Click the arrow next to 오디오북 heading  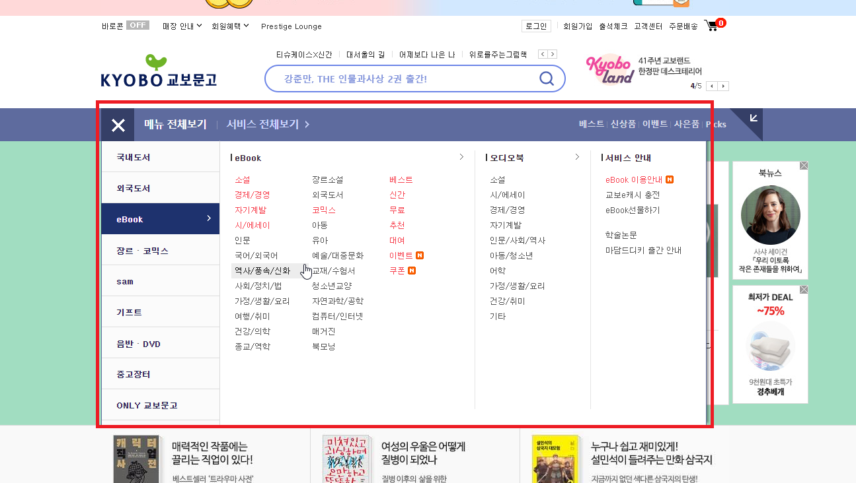click(577, 157)
